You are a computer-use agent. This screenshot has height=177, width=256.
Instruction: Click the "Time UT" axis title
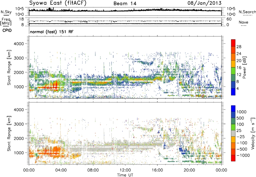coord(125,175)
